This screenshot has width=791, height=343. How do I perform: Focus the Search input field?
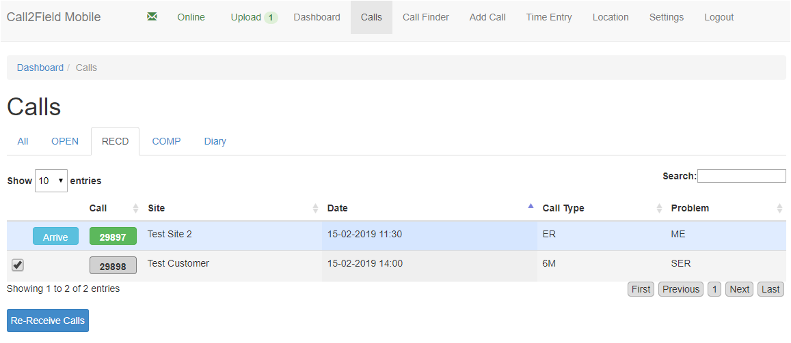741,176
